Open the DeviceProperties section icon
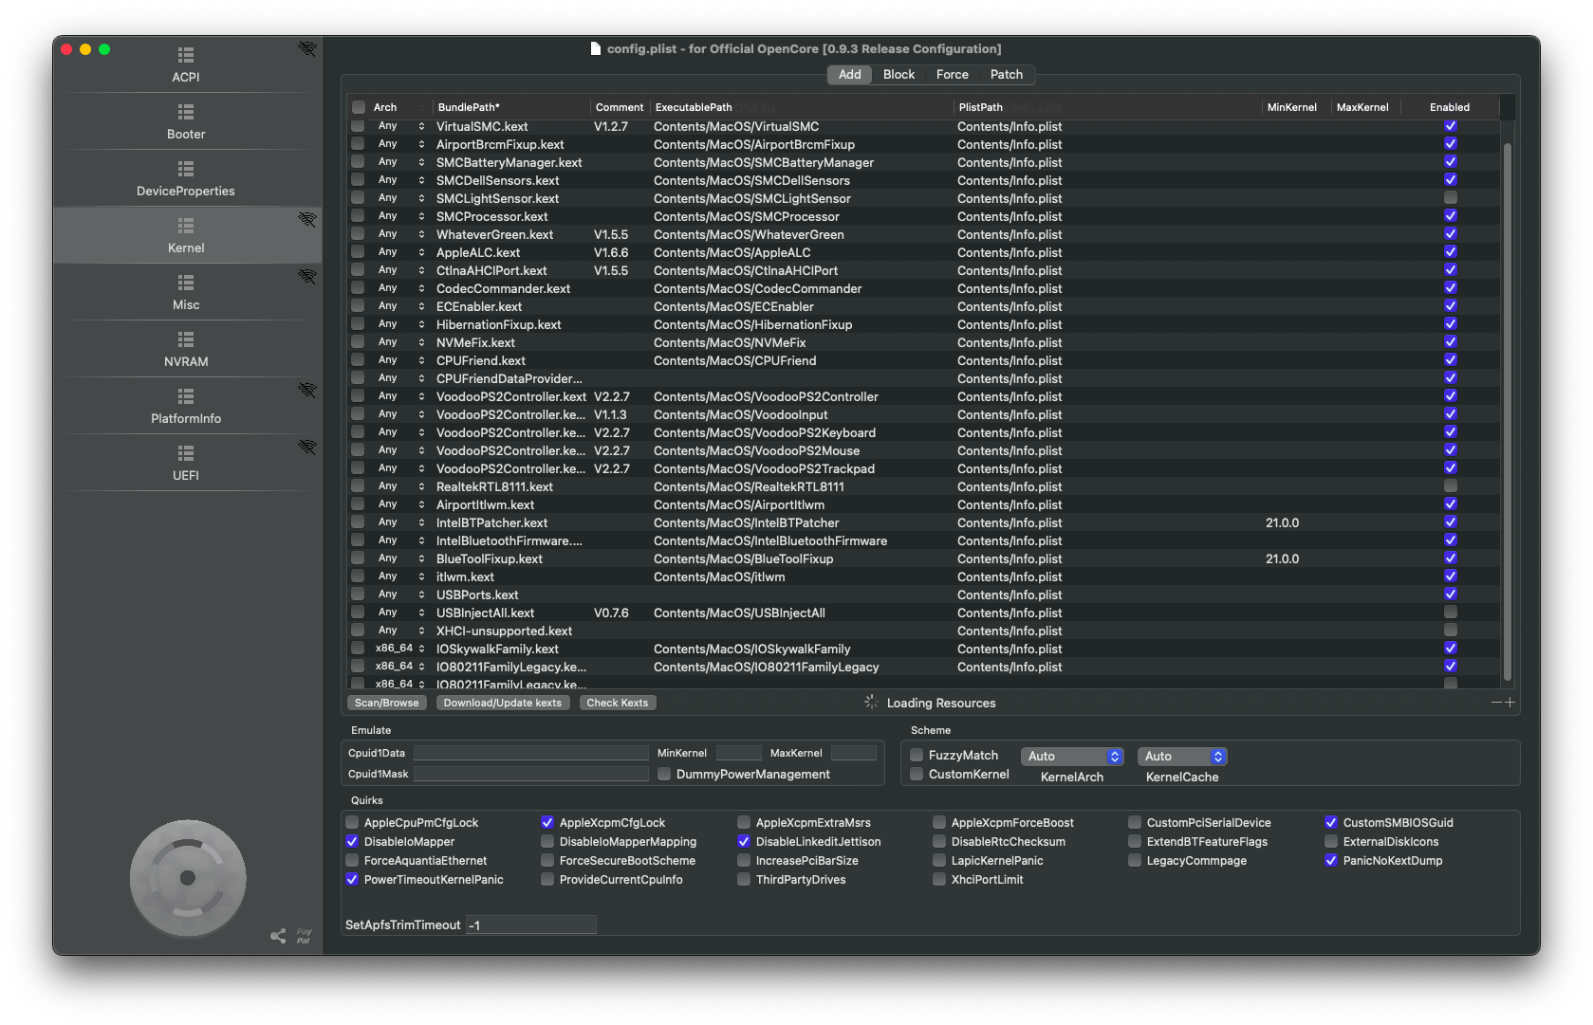 click(186, 169)
